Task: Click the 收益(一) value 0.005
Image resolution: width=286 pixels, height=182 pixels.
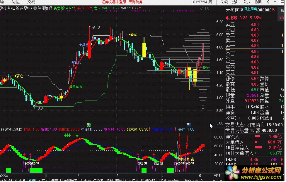Action: coord(253,118)
